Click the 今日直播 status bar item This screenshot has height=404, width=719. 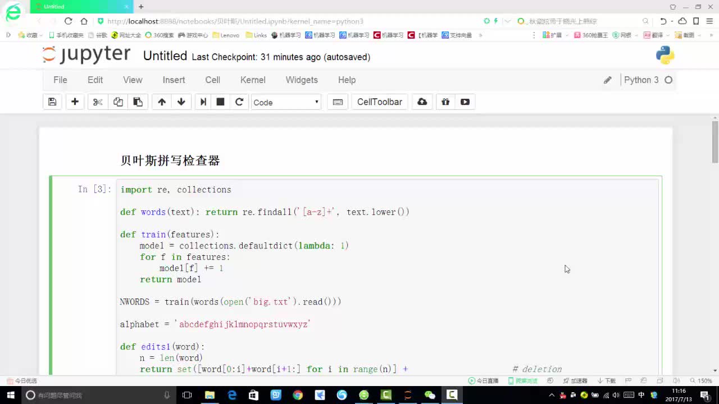point(484,380)
